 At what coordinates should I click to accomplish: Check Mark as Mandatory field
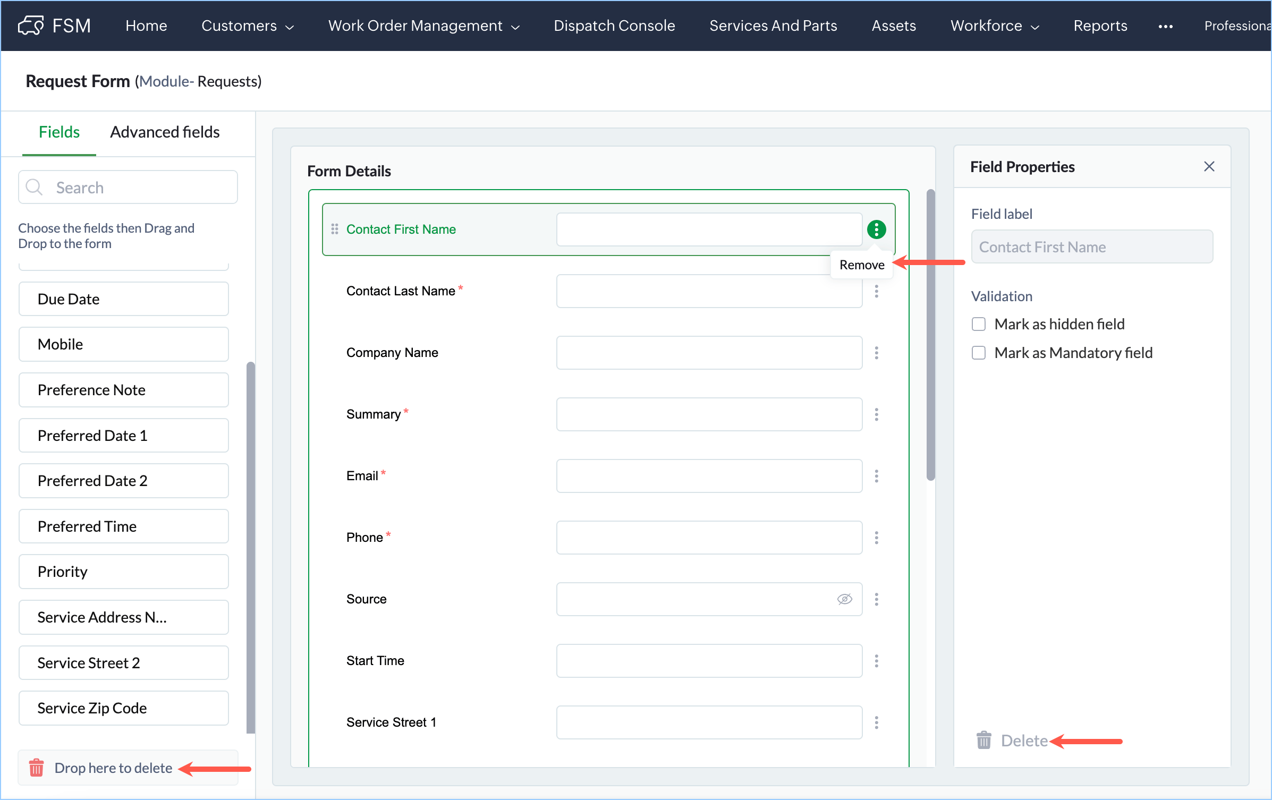978,353
